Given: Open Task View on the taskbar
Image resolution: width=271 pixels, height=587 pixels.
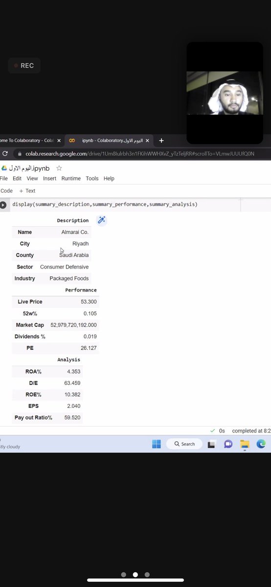Looking at the screenshot, I should tap(211, 444).
